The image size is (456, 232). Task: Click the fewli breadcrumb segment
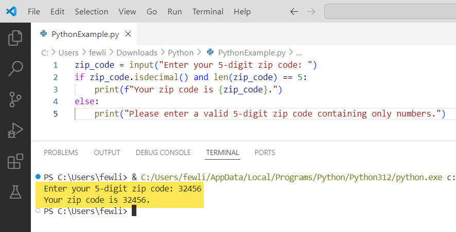(97, 53)
